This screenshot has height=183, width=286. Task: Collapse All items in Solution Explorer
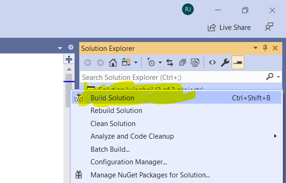[x=182, y=63]
